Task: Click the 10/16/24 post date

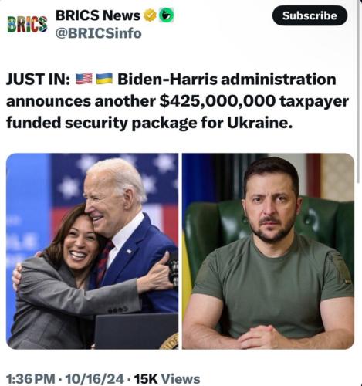Action: pyautogui.click(x=95, y=379)
